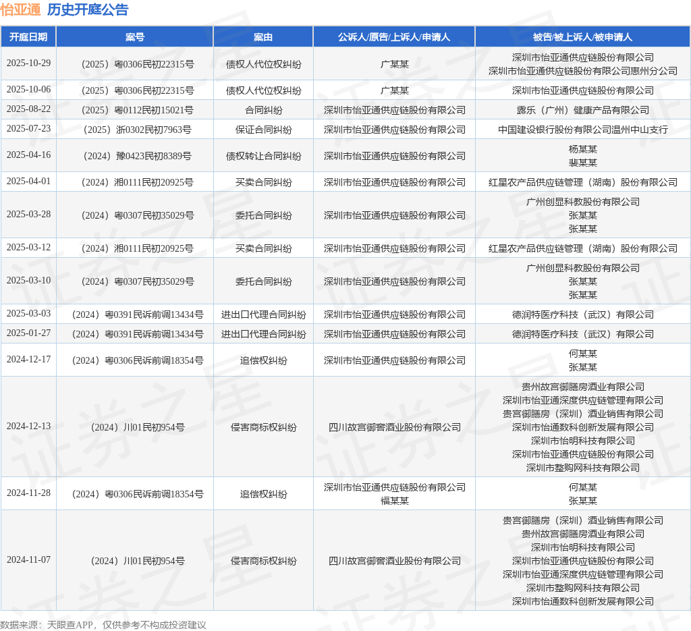Click 深圳市怡明科技有限公司 in the 2024-12-13 row

click(582, 441)
